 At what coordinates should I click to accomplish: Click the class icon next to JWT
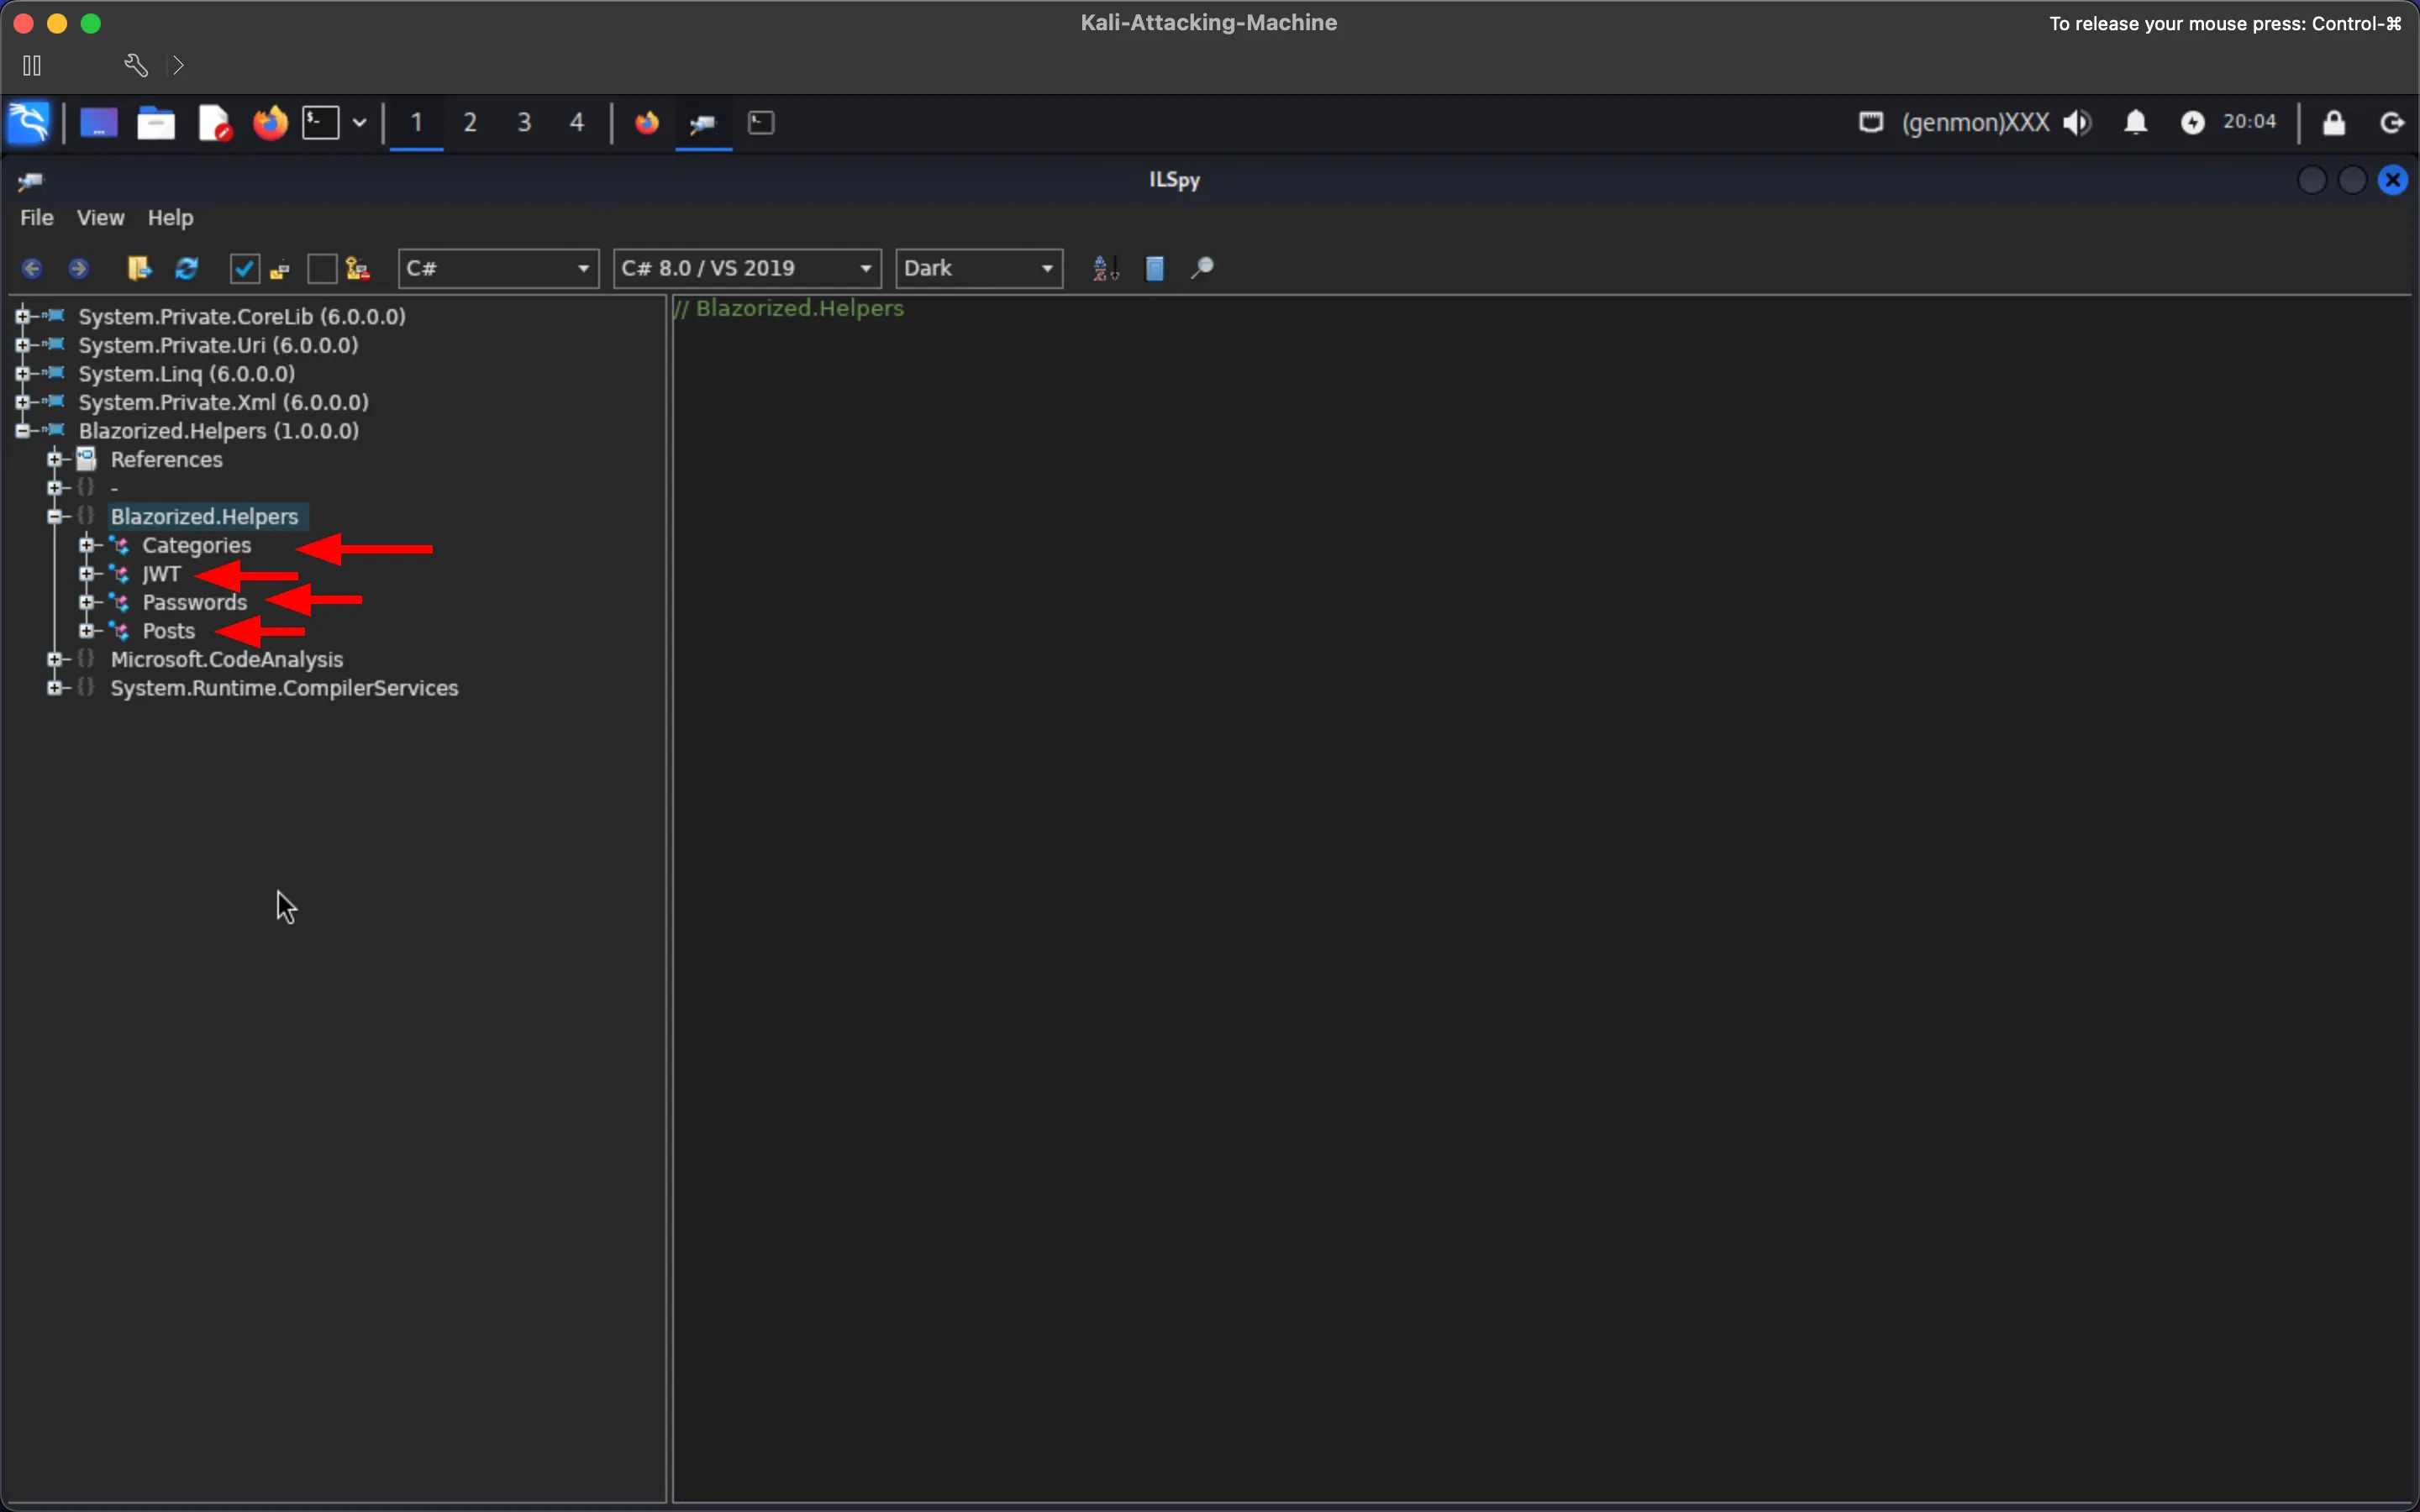[119, 574]
